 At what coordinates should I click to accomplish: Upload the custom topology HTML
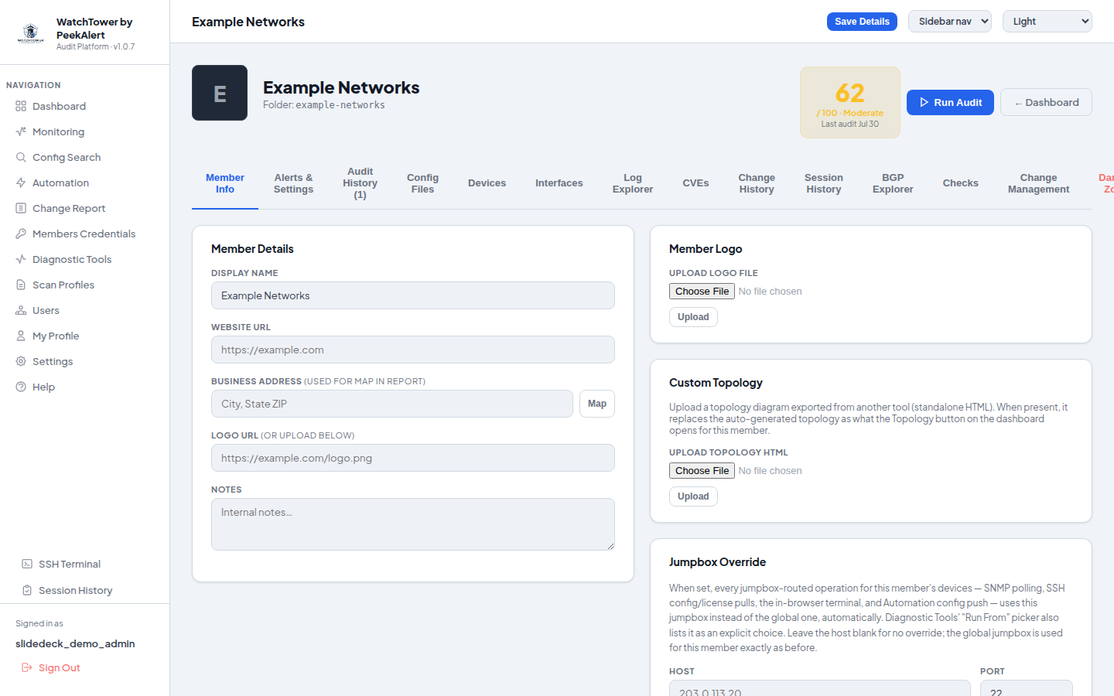pyautogui.click(x=693, y=496)
